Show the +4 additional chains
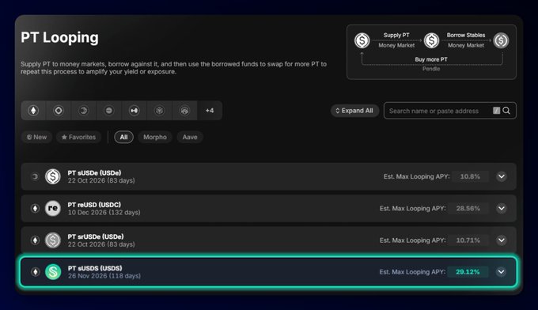This screenshot has width=538, height=310. (210, 111)
